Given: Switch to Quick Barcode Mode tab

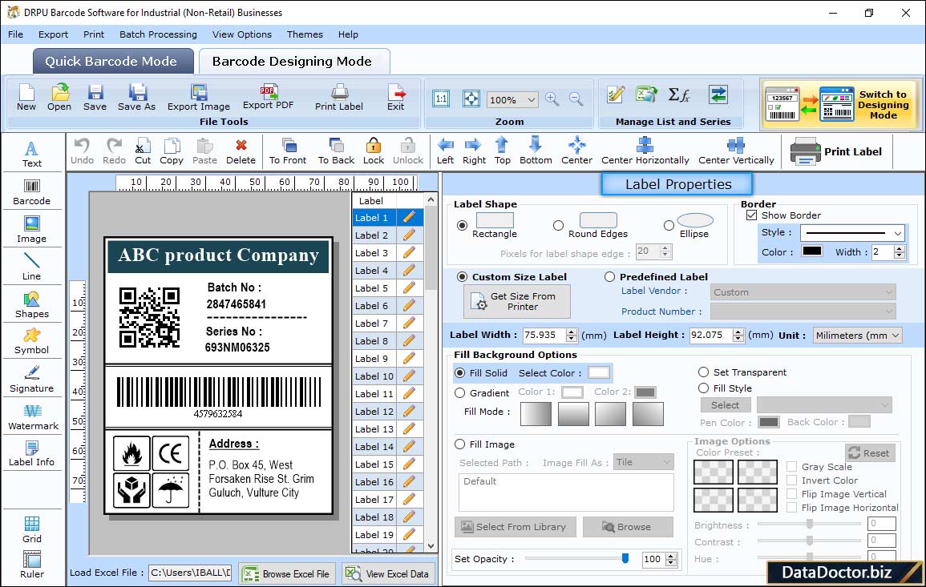Looking at the screenshot, I should (113, 62).
